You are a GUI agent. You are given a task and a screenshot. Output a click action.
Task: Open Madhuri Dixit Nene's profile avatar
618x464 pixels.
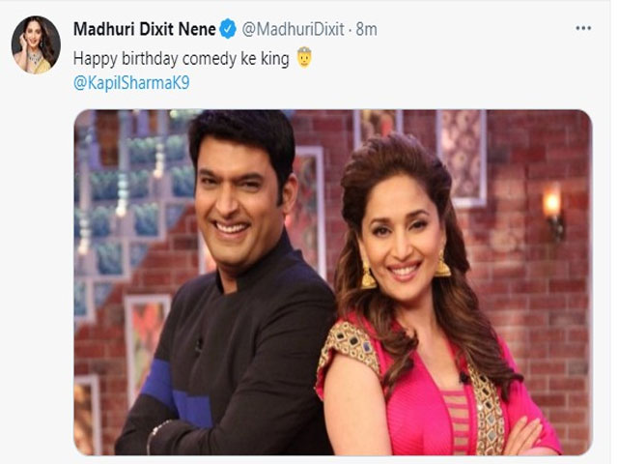click(36, 45)
